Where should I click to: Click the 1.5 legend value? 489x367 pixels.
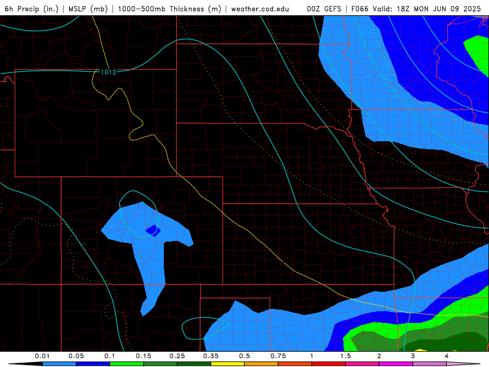click(x=345, y=356)
